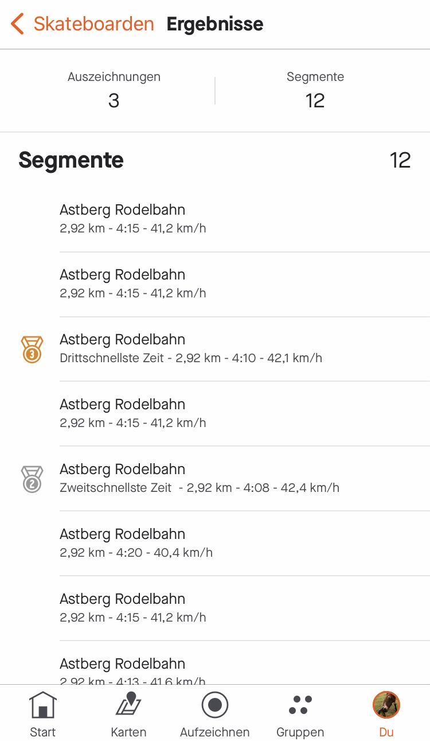Select the Ergebnisse page title
Image resolution: width=430 pixels, height=741 pixels.
tap(215, 24)
